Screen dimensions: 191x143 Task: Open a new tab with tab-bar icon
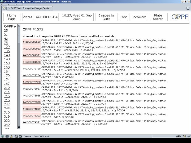[4, 8]
